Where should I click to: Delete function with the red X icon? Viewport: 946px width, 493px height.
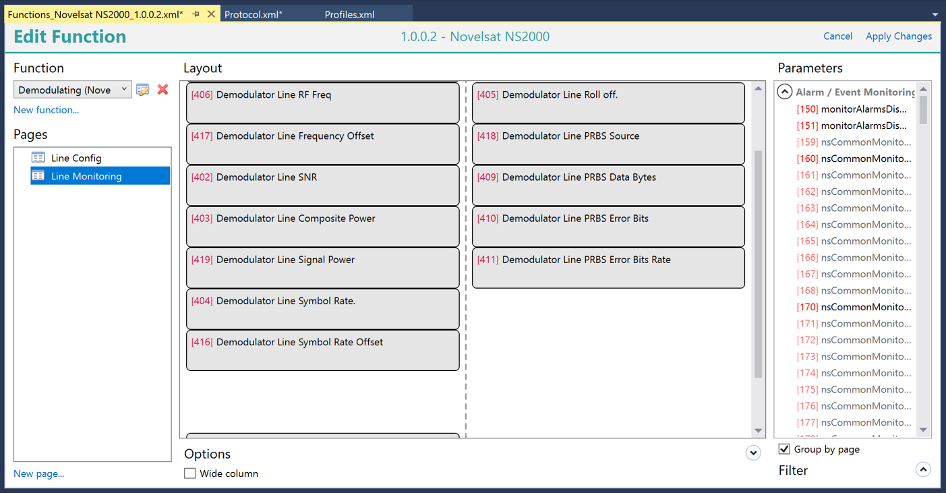pyautogui.click(x=162, y=90)
